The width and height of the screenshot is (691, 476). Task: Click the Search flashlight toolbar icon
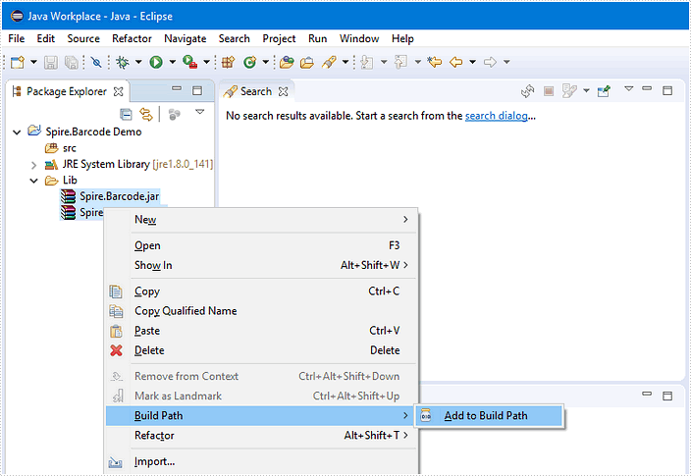[329, 62]
